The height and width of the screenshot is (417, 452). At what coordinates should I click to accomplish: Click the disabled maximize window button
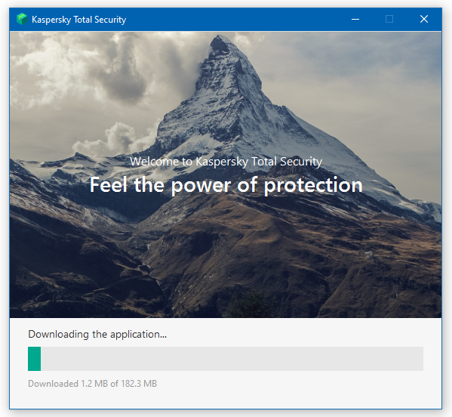pos(389,20)
